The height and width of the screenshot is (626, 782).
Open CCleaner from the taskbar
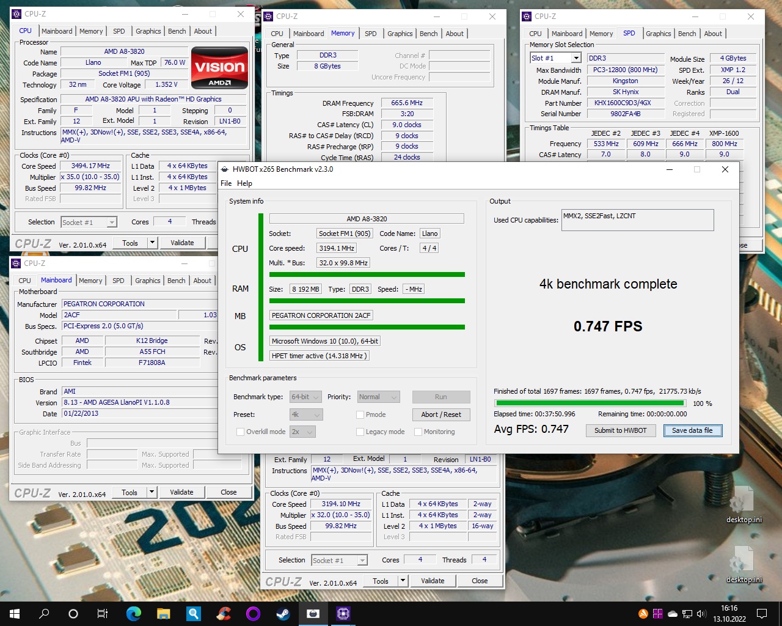click(x=223, y=614)
